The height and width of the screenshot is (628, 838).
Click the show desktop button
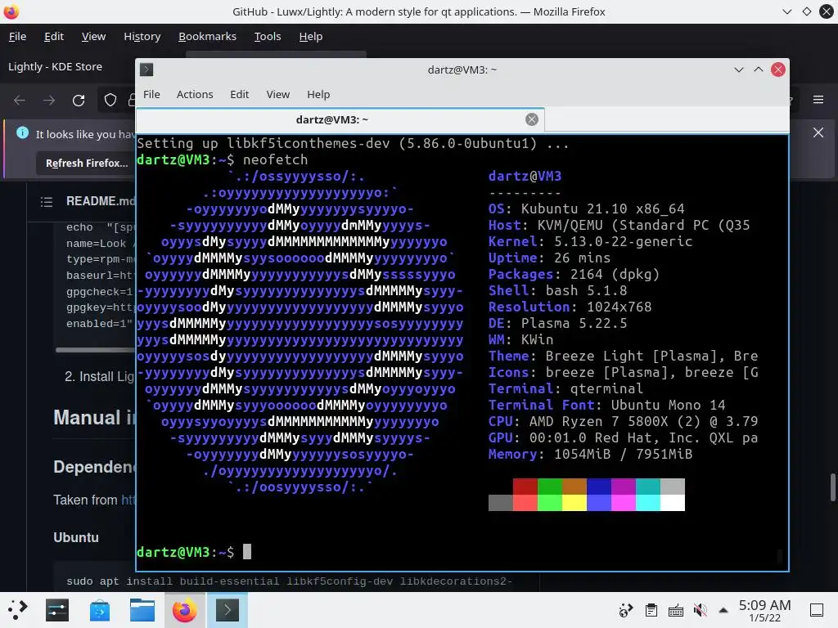point(817,610)
